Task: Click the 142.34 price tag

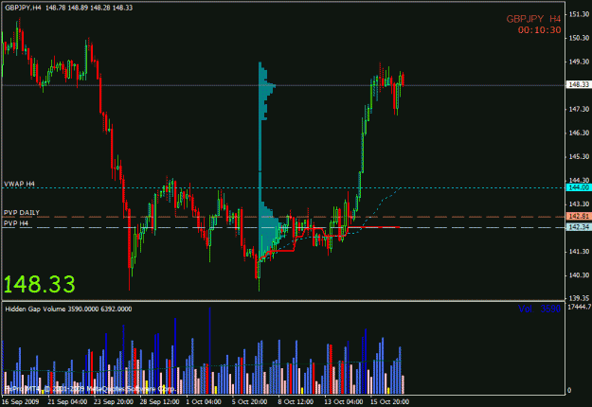Action: [579, 227]
